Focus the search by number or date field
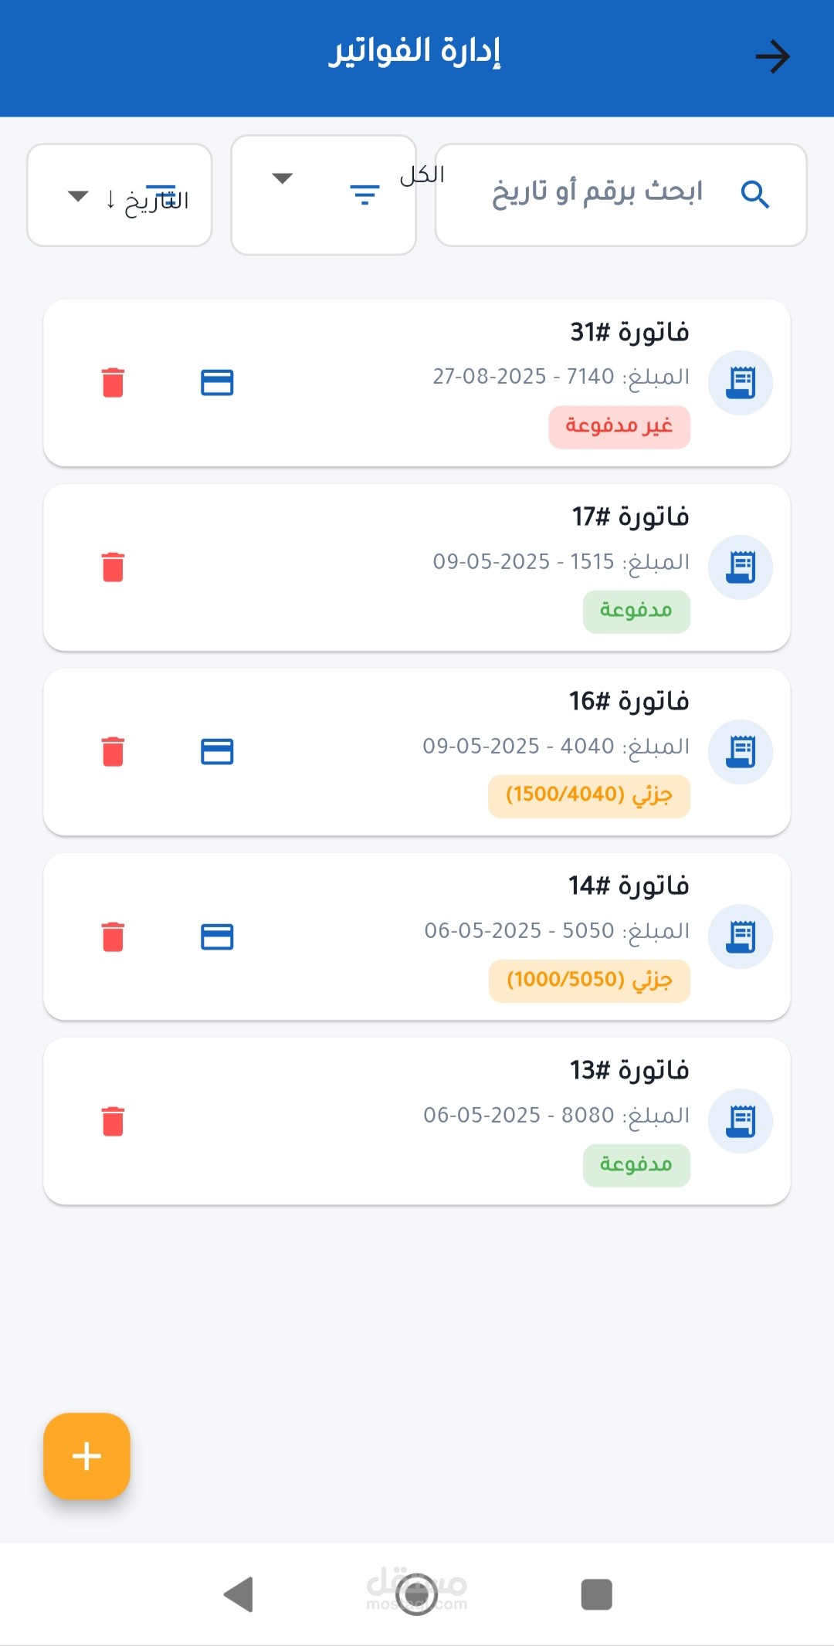The height and width of the screenshot is (1646, 834). (596, 193)
